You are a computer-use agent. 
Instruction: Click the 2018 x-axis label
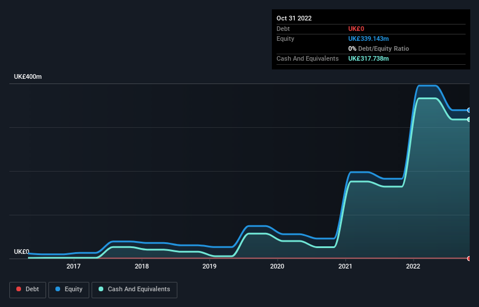(142, 266)
